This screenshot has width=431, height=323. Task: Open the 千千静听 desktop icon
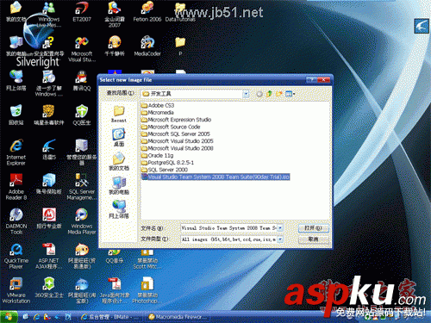(115, 46)
